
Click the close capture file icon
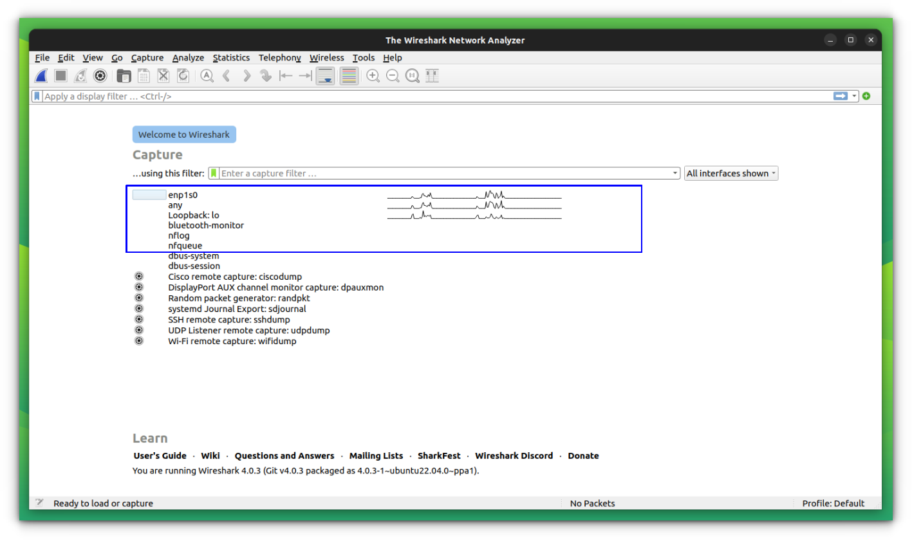tap(163, 76)
